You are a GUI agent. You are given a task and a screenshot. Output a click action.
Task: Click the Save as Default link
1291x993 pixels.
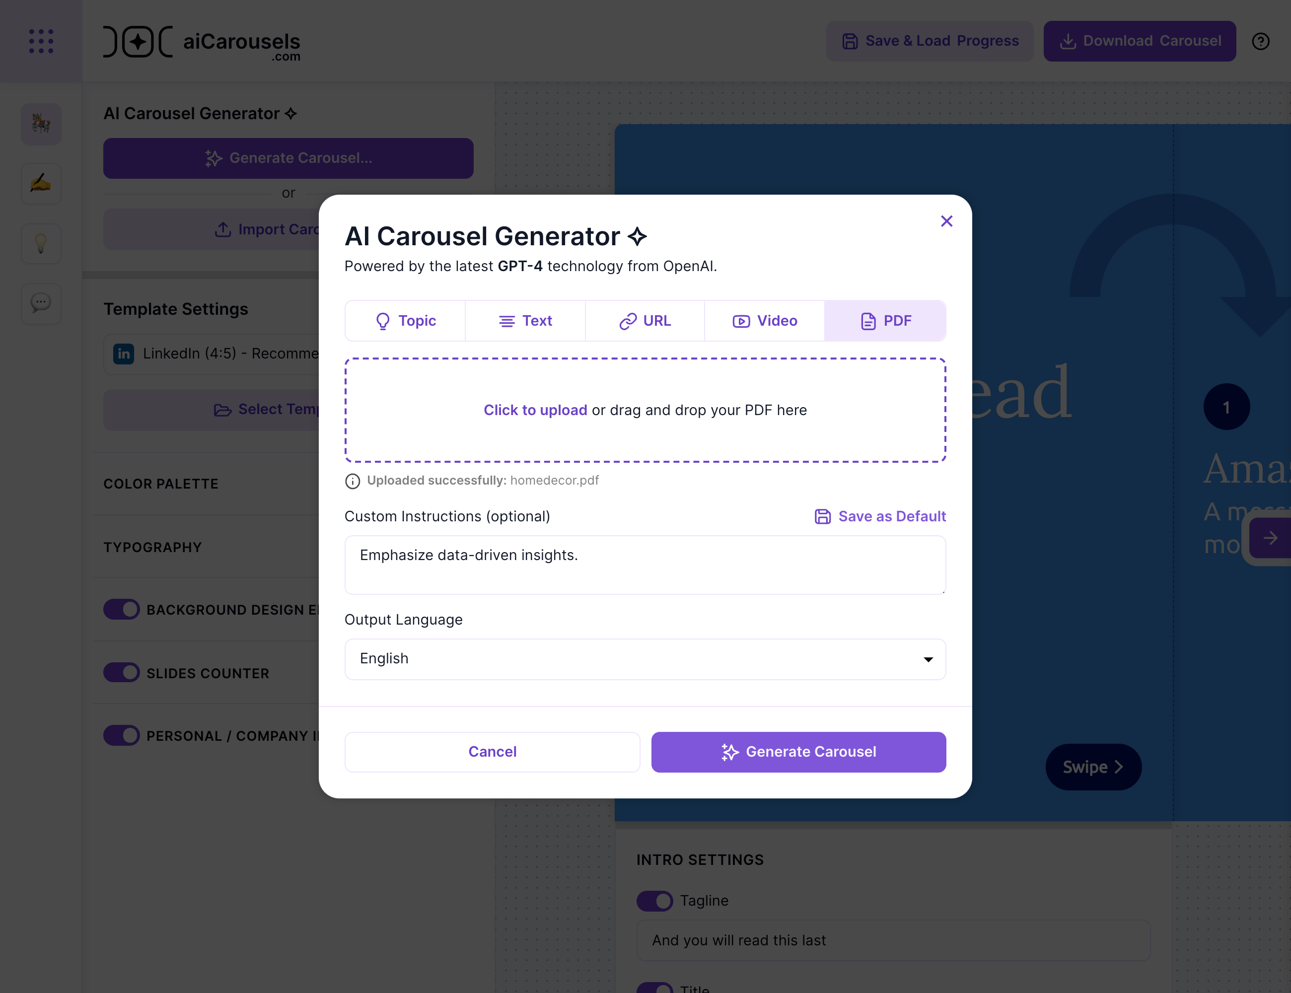(880, 516)
